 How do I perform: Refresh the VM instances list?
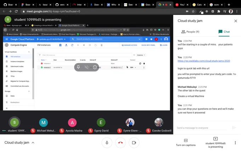click(x=72, y=45)
